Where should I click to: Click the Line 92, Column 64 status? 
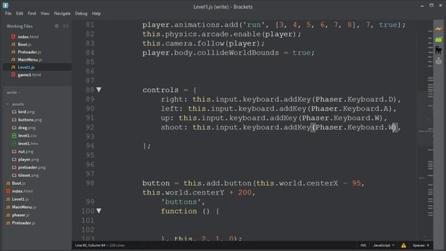[90, 245]
